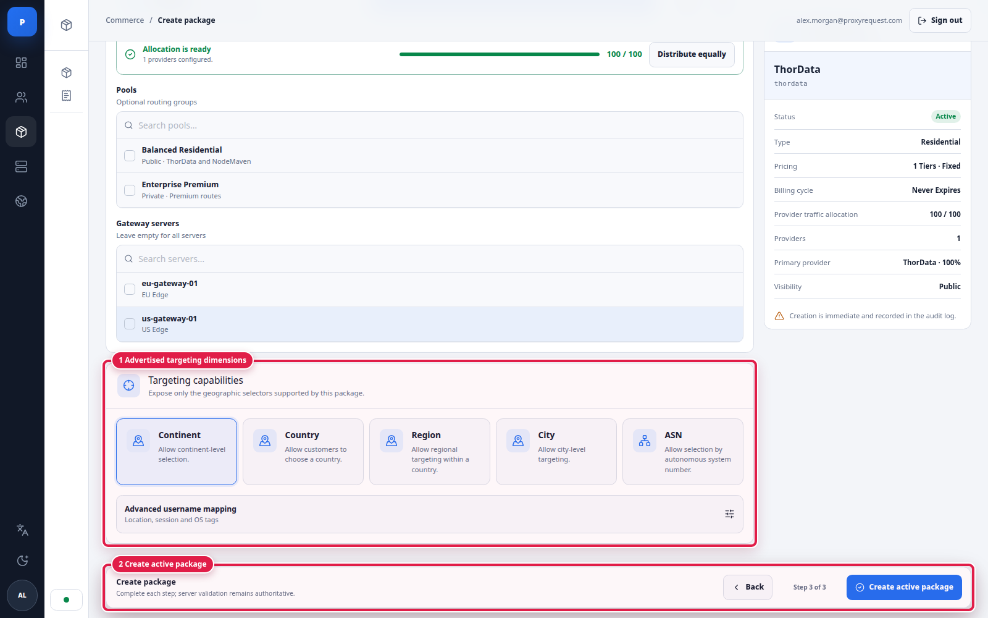Check the Enterprise Premium pool checkbox
This screenshot has width=988, height=618.
click(x=130, y=190)
